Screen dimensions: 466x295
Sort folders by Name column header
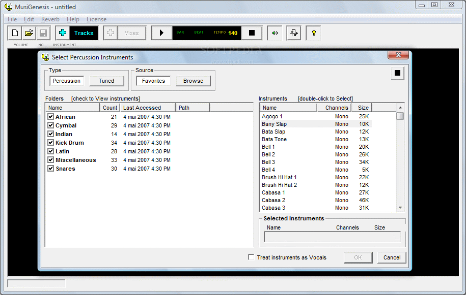pos(72,108)
